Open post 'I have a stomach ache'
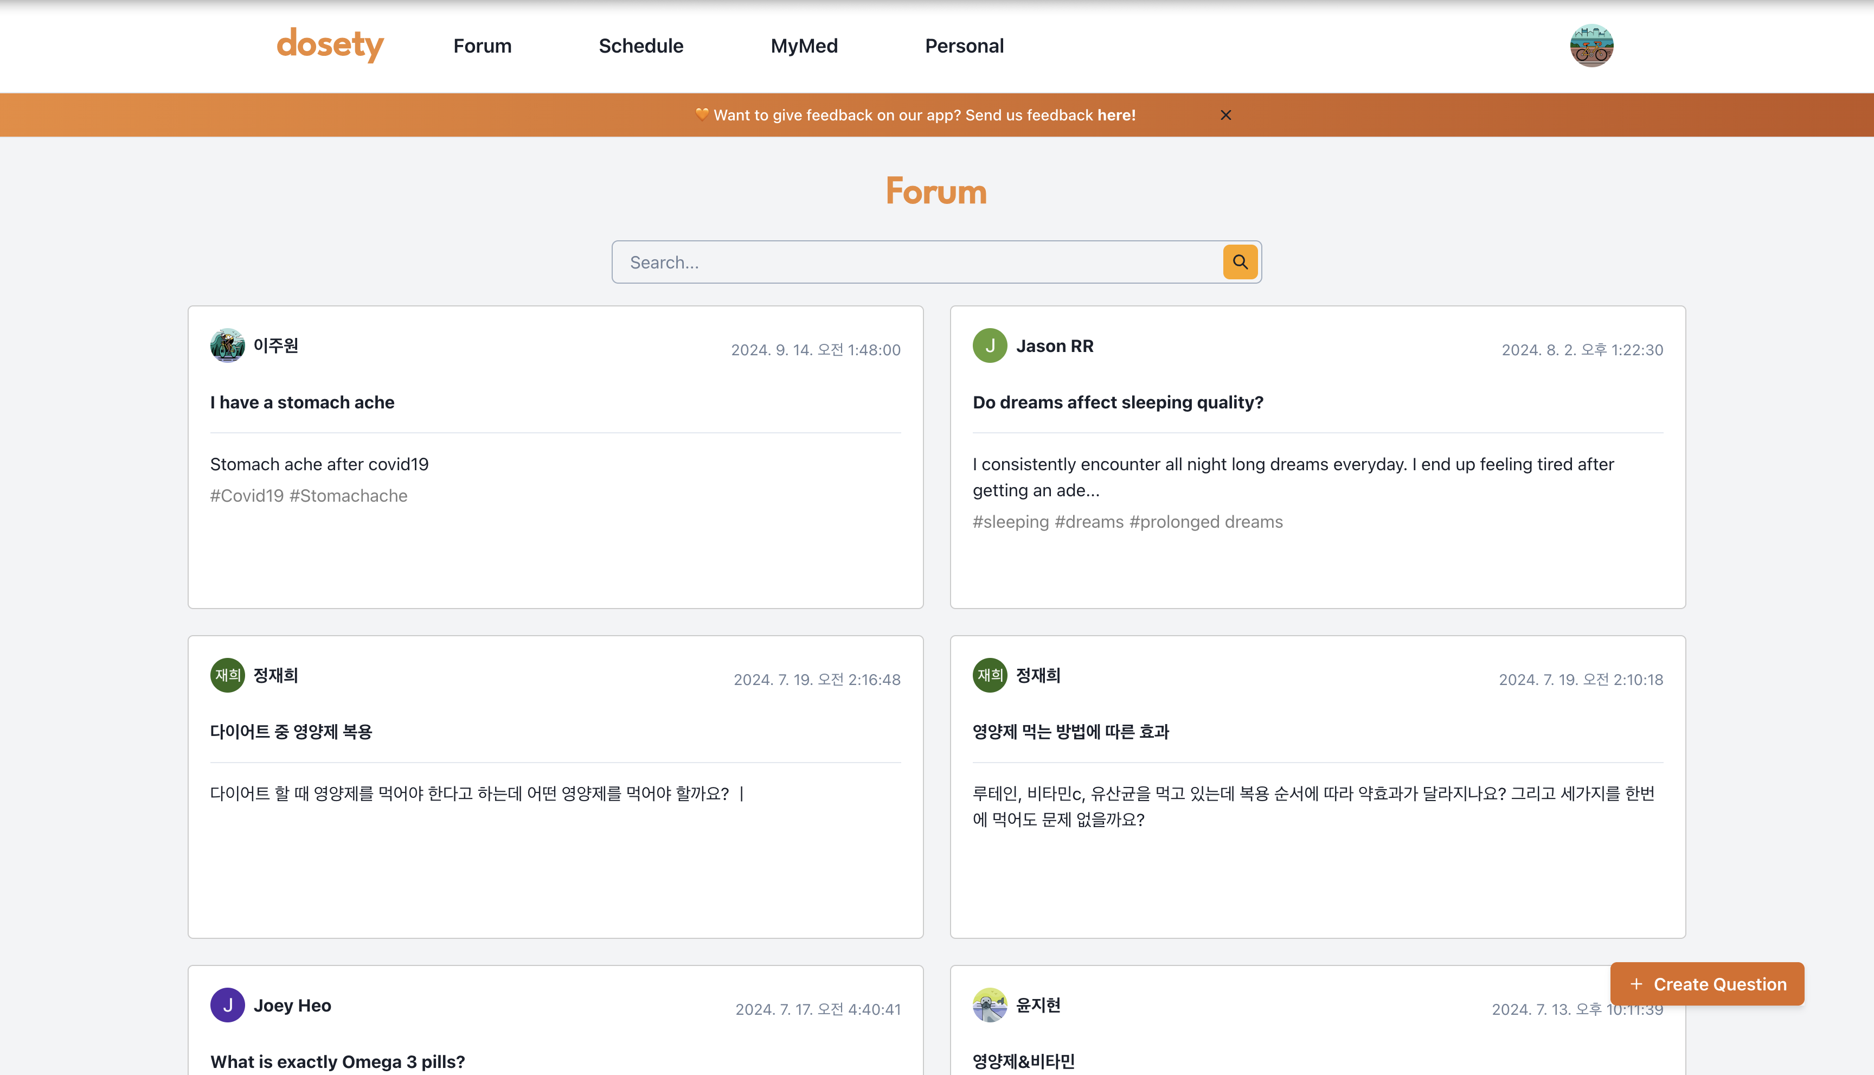The width and height of the screenshot is (1874, 1075). (302, 402)
